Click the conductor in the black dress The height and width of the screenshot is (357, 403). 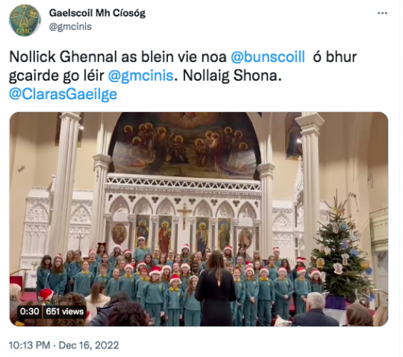[215, 288]
